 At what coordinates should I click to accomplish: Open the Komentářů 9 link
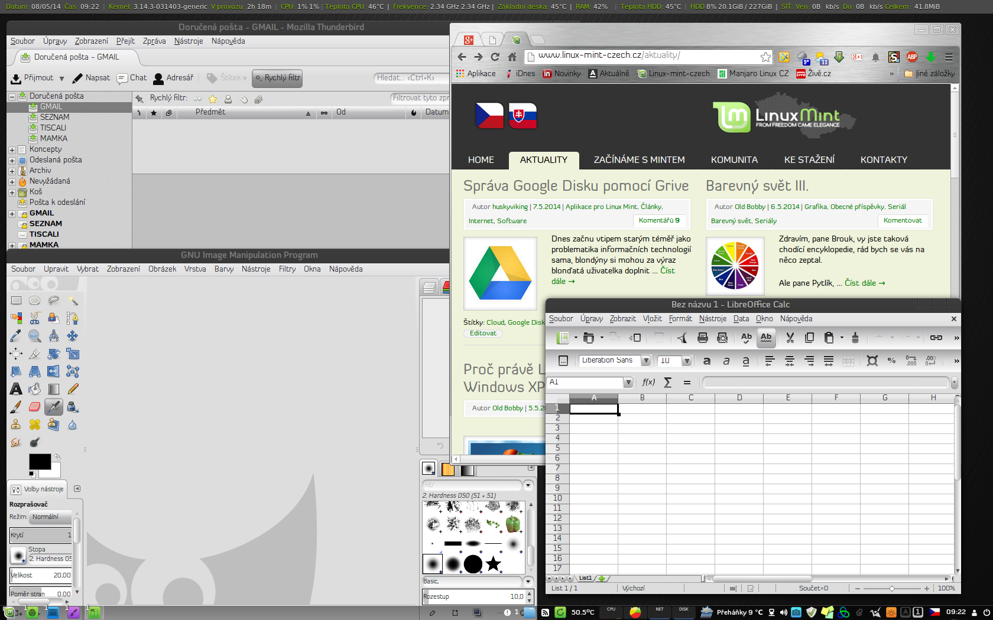[x=659, y=221]
